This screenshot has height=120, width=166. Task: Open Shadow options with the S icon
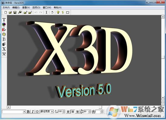pos(4,44)
